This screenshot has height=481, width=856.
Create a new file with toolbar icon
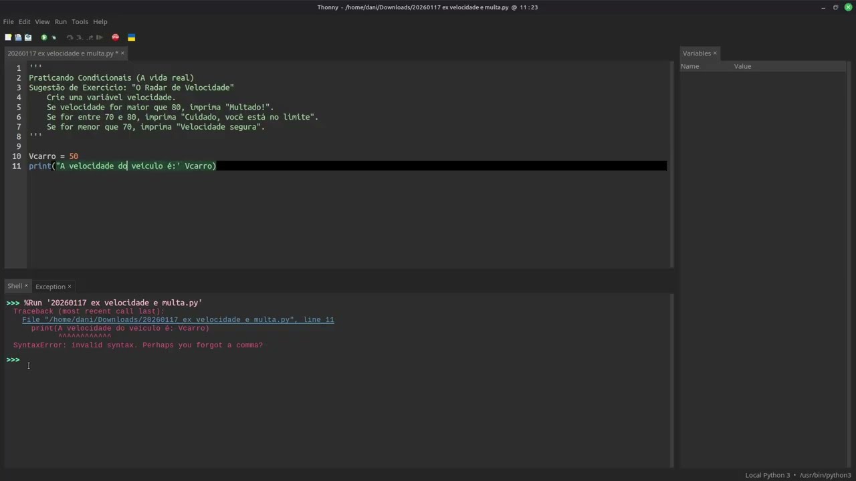(8, 37)
